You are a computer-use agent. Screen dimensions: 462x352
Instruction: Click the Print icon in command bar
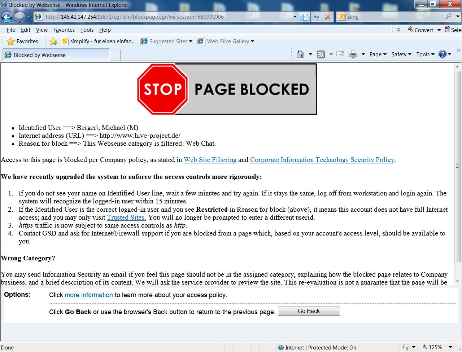click(353, 54)
